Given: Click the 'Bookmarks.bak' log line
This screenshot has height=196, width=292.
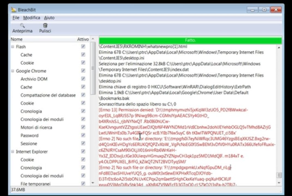Looking at the screenshot, I should [x=114, y=98].
